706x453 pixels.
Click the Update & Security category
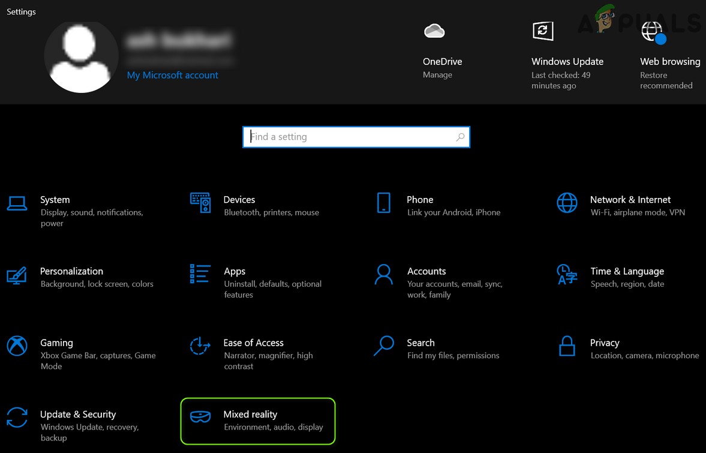[x=78, y=414]
